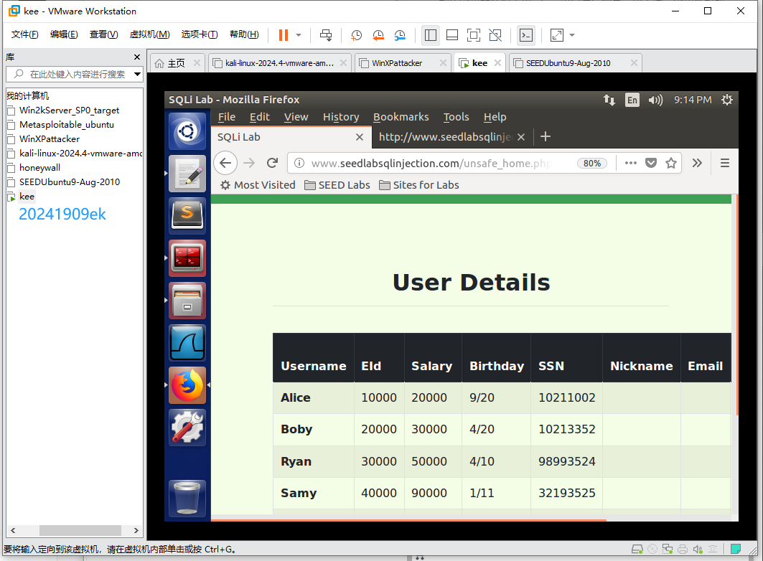Toggle Unity mode in VMware toolbar
The image size is (763, 561).
pos(495,35)
